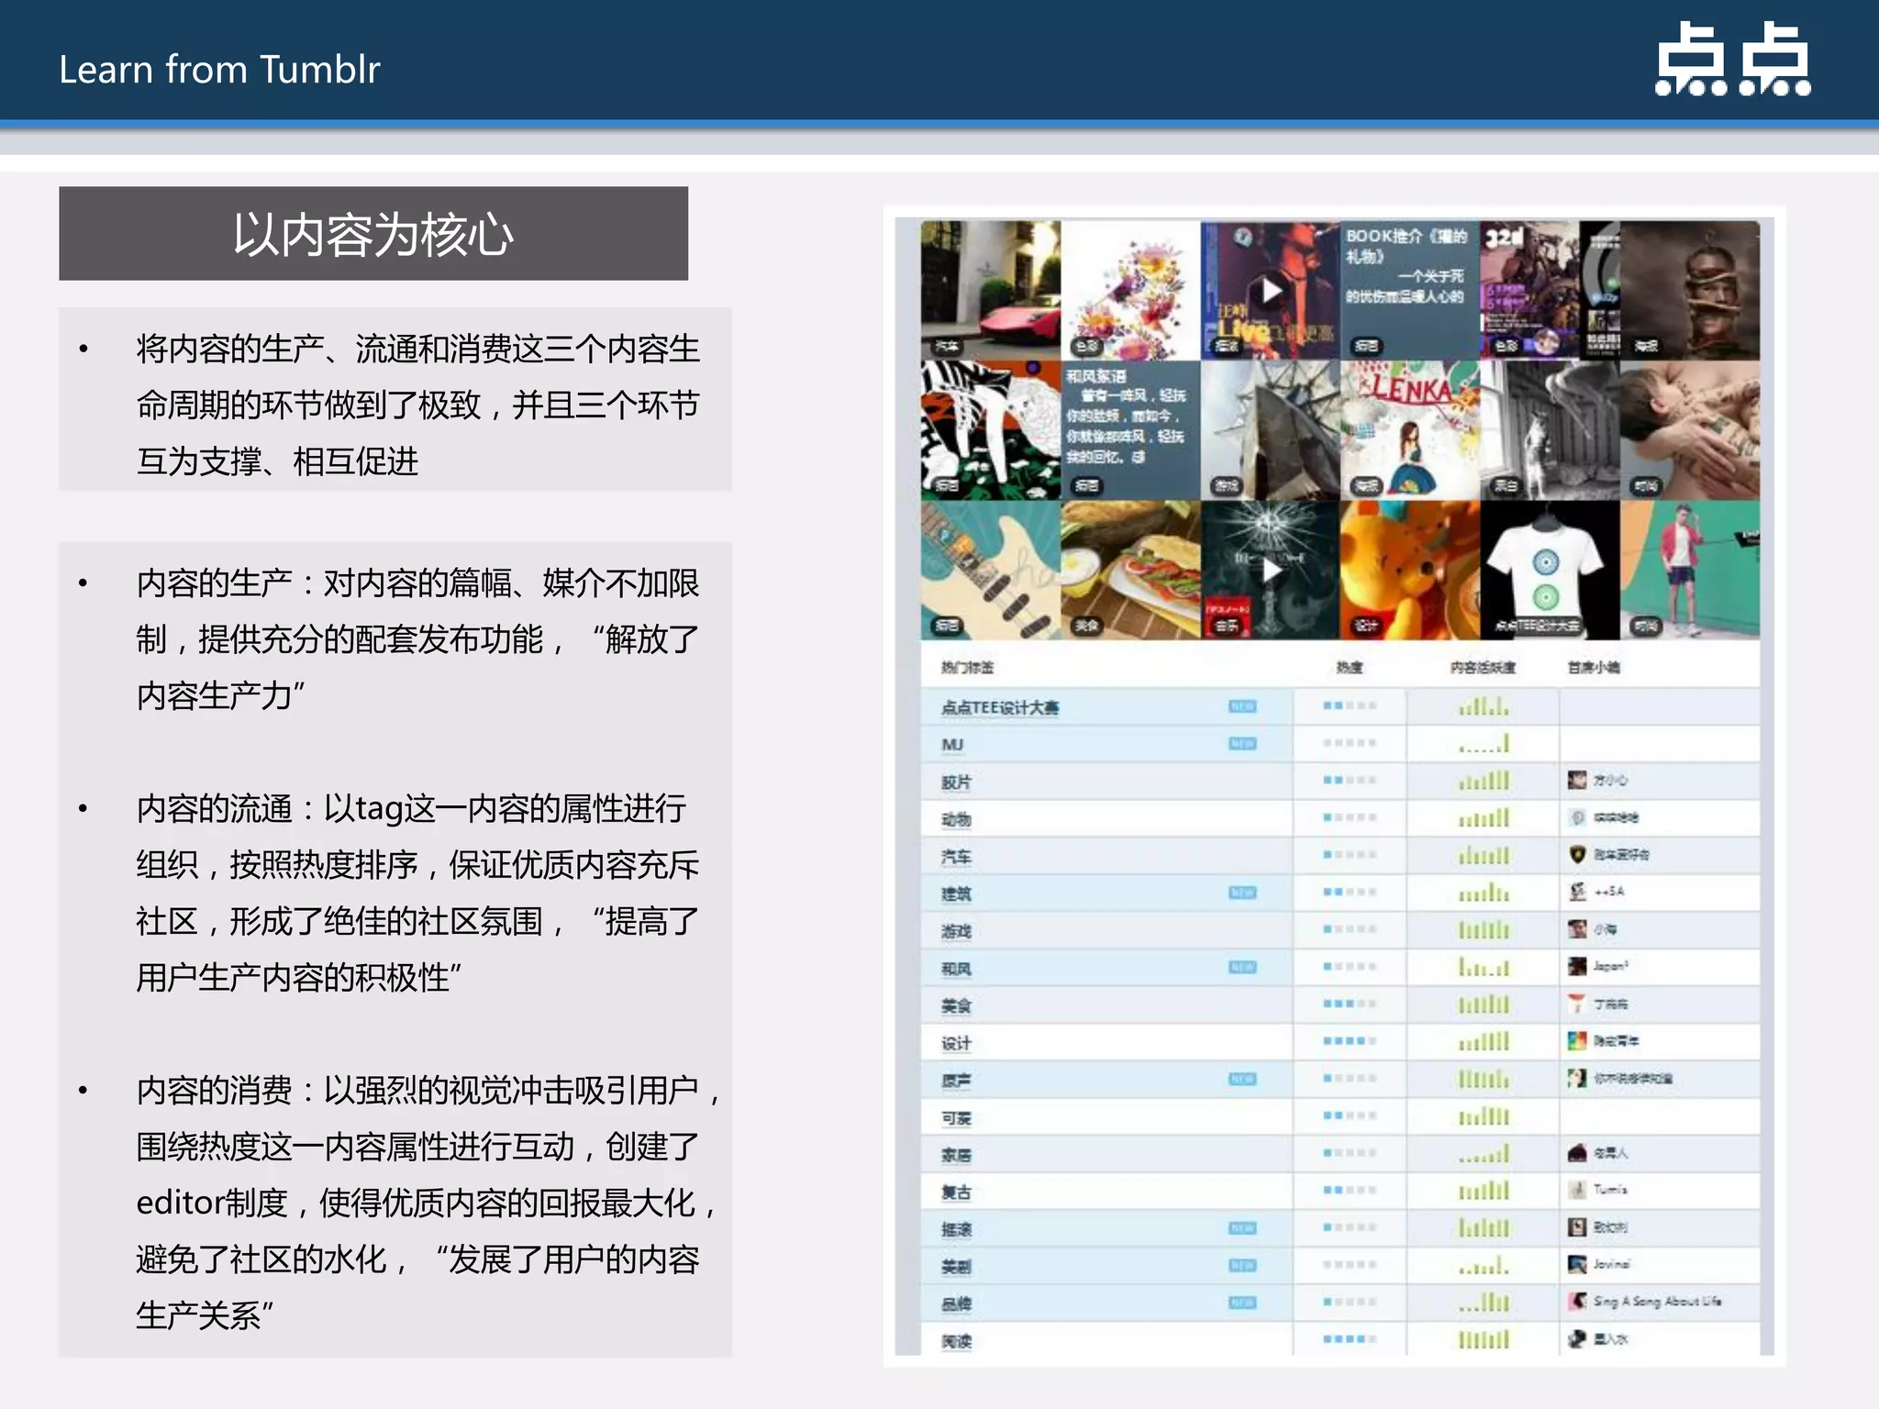Click NEW badge in the 美剧 row
The width and height of the screenshot is (1879, 1409).
tap(1242, 1265)
